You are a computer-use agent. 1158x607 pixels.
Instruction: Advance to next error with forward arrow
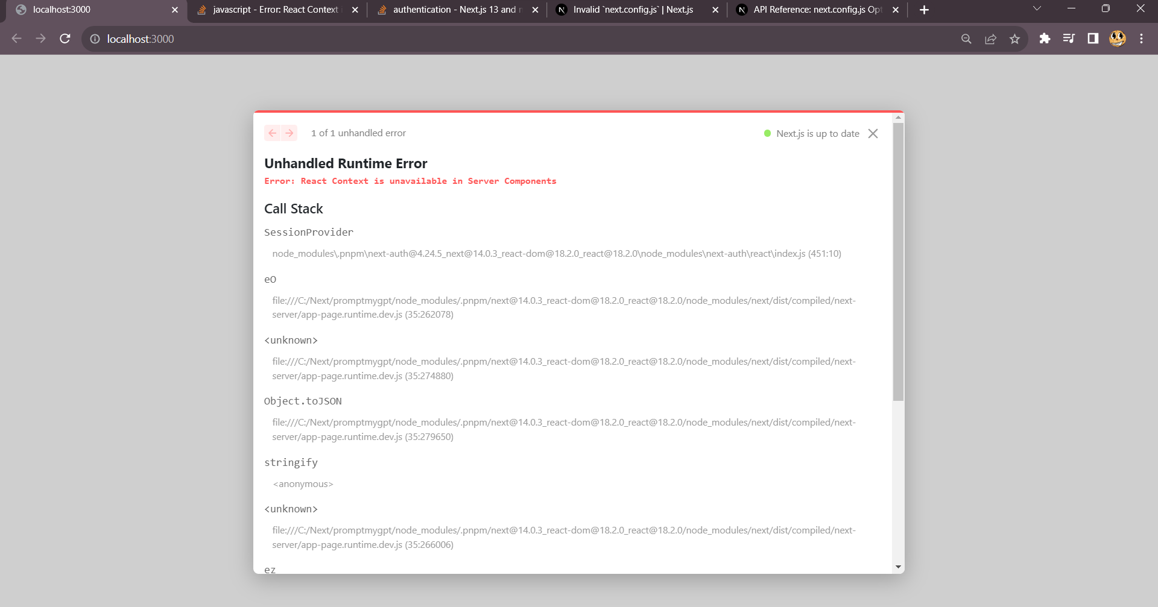(x=289, y=133)
